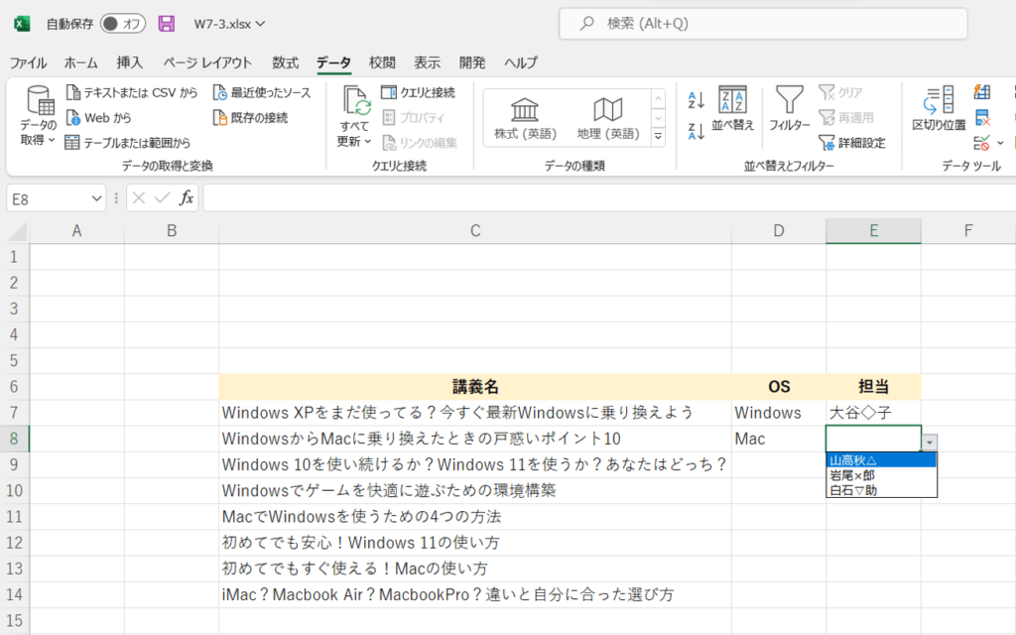
Task: Select cell 初めてでもすぐ使える！Macの使い方
Action: [x=475, y=569]
